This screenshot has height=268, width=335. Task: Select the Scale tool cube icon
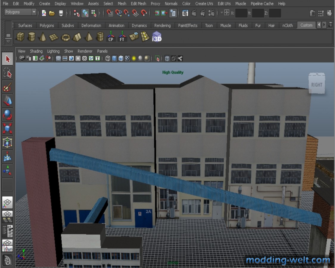(8, 129)
